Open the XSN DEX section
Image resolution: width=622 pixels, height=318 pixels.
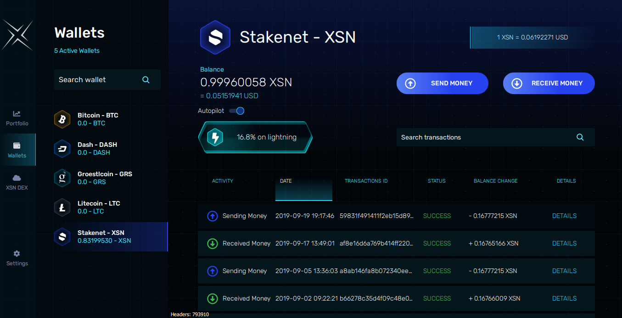tap(17, 182)
